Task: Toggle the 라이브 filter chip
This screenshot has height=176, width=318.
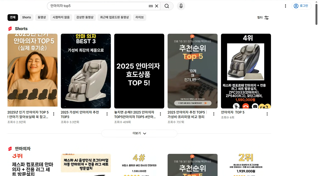Action: [x=139, y=17]
